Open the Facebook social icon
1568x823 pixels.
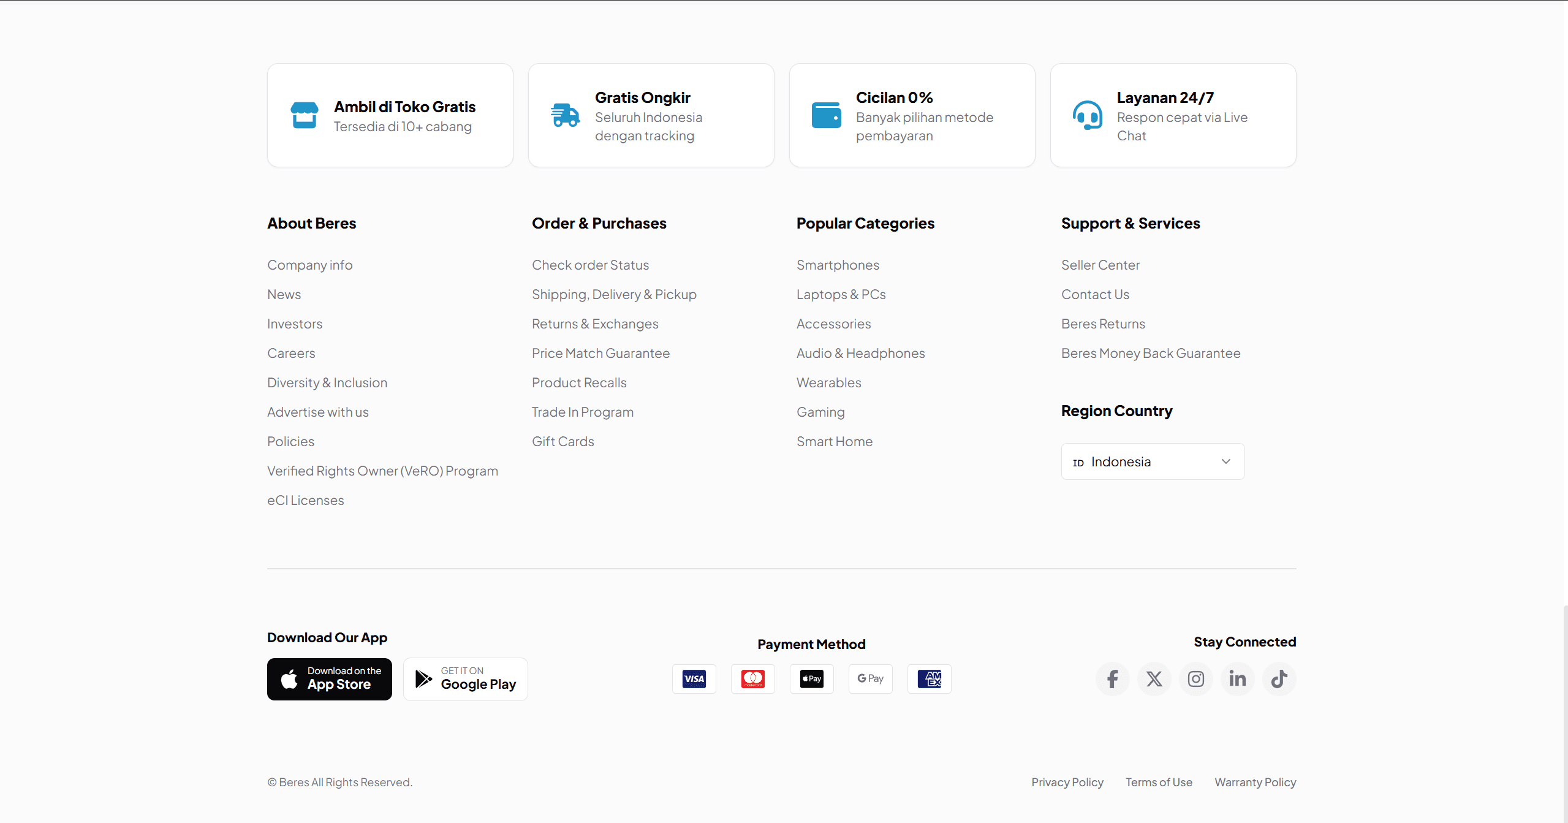click(1113, 679)
